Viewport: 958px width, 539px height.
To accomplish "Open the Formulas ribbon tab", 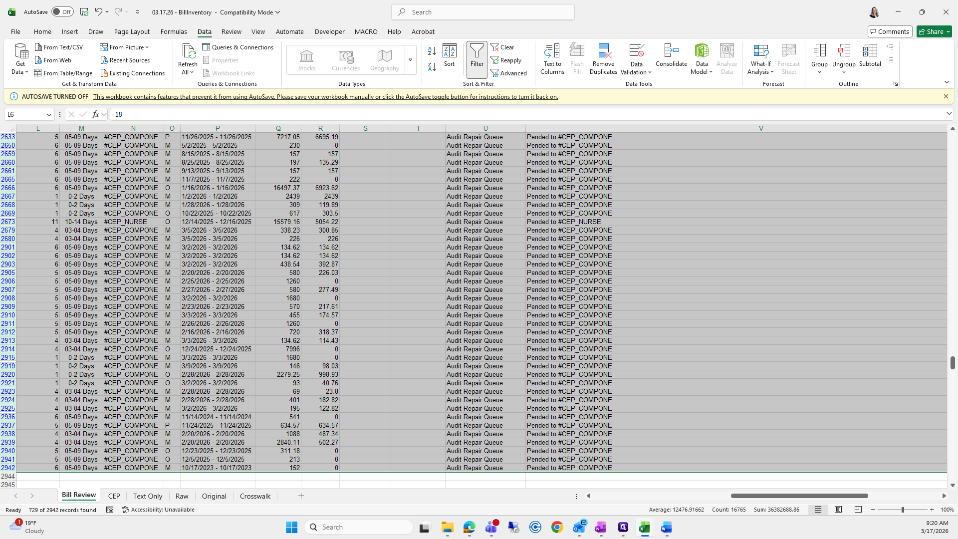I will coord(174,31).
